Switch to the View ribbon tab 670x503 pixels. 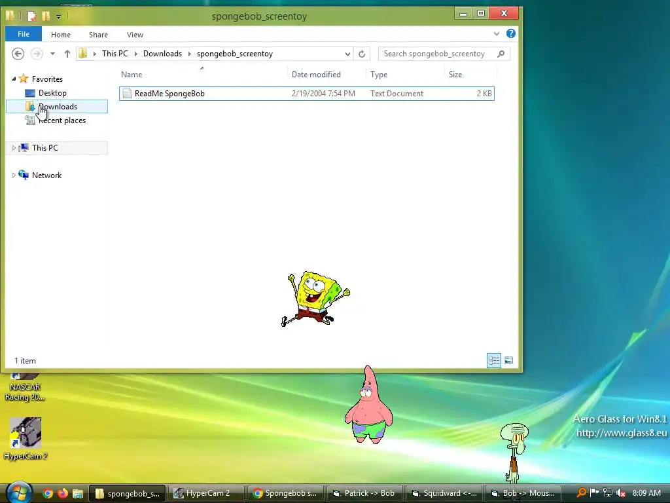[x=135, y=35]
